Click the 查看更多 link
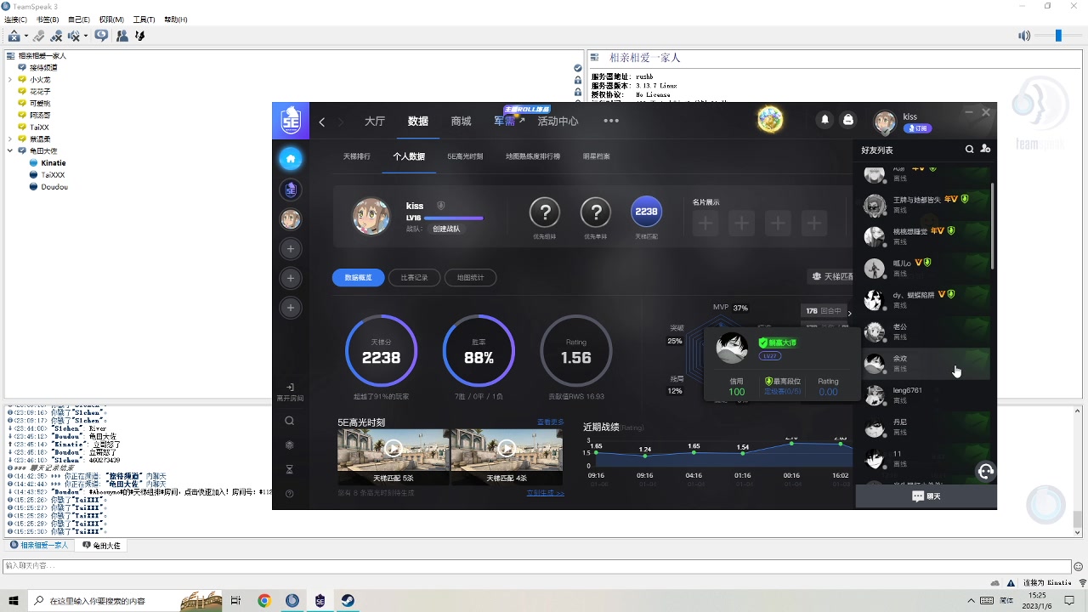This screenshot has height=612, width=1088. [x=550, y=422]
